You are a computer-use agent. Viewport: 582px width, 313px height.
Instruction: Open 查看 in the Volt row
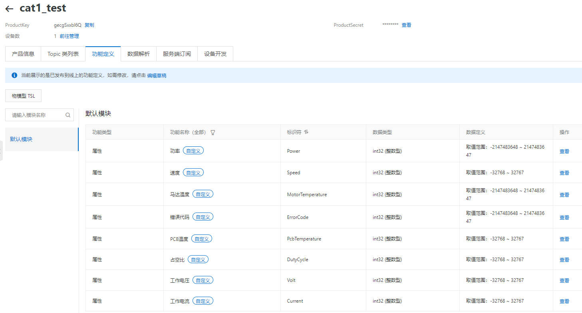tap(564, 281)
